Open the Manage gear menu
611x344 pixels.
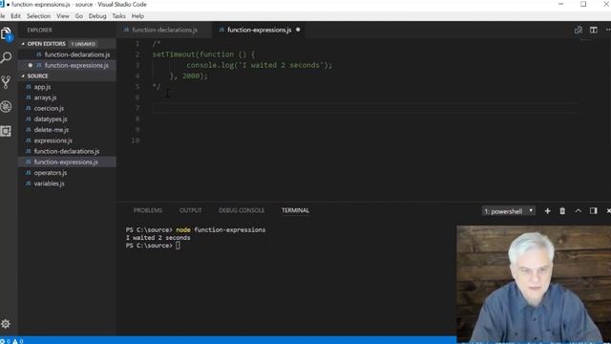(x=6, y=324)
